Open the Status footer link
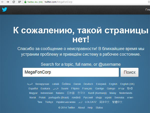 (x=99, y=108)
